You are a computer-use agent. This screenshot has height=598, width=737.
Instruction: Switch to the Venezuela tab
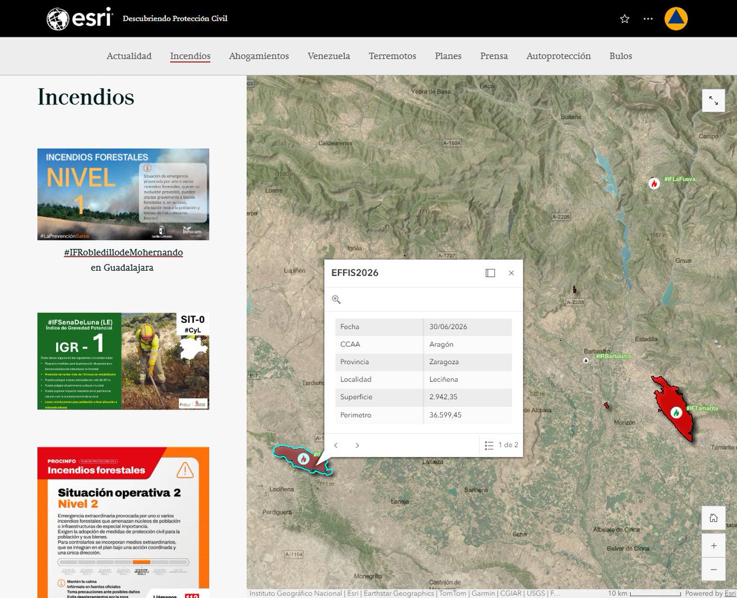[x=329, y=56]
